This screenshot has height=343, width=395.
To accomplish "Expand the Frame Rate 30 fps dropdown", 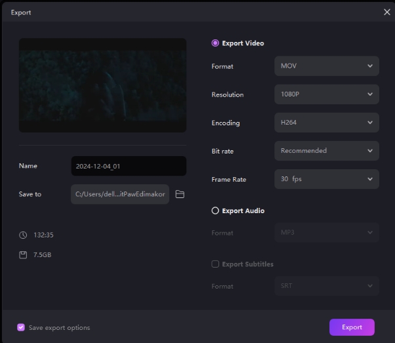I will tap(326, 179).
